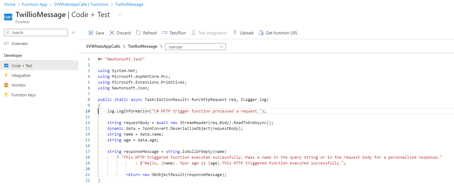Click the Function Keys key icon

point(6,95)
